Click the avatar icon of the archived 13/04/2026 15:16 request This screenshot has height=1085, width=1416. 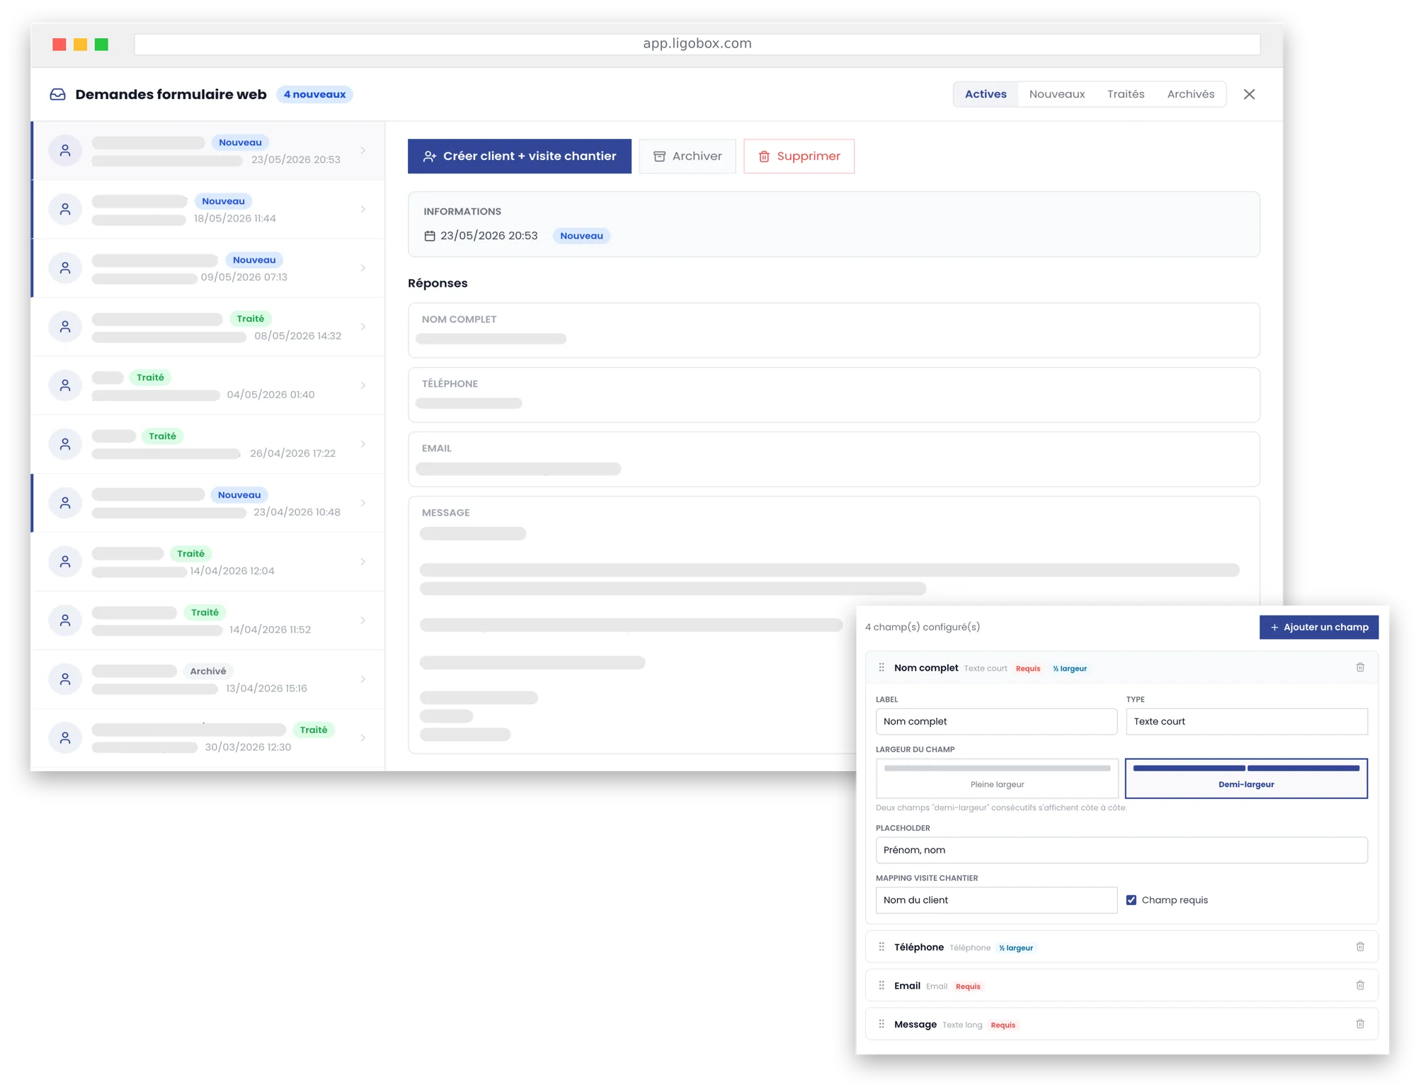tap(65, 679)
